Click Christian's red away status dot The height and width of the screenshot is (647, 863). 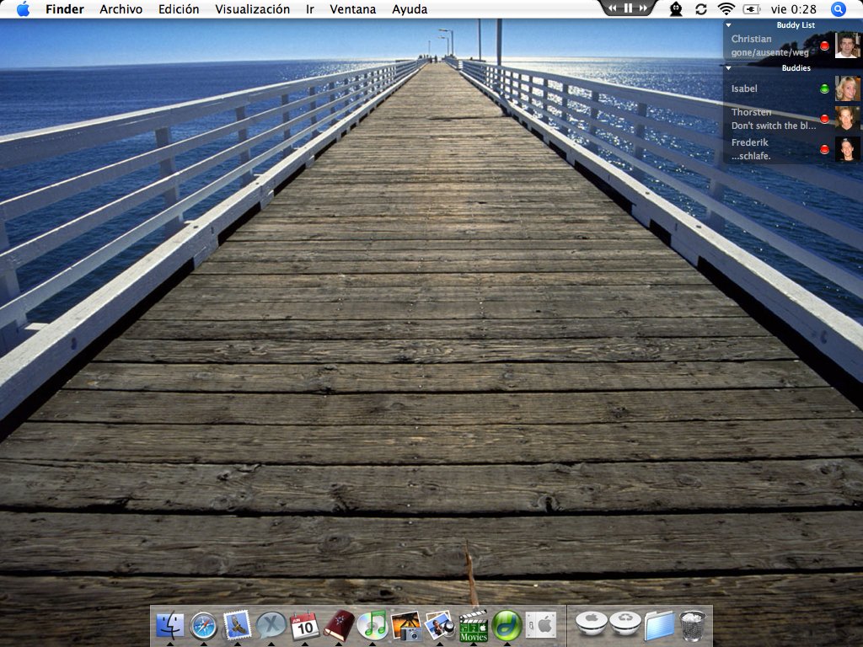pos(824,45)
